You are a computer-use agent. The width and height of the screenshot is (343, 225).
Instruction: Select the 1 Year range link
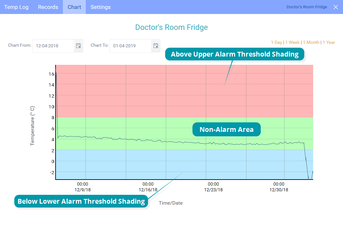(329, 42)
